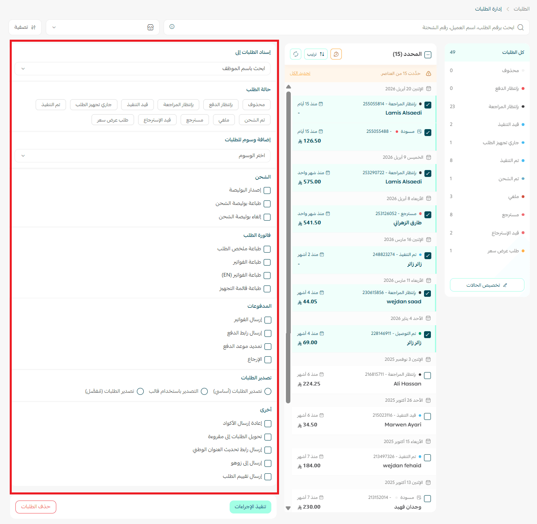Click calendar icon beside الخميس 9 أبريل 2026
The image size is (537, 524).
pos(428,157)
